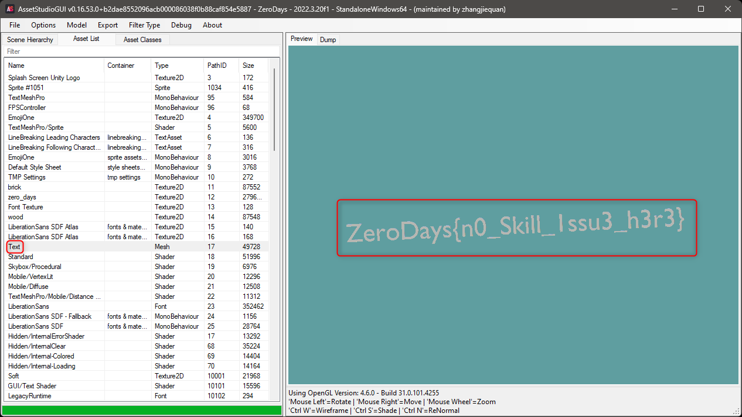Open the Options menu
This screenshot has height=417, width=742.
43,25
